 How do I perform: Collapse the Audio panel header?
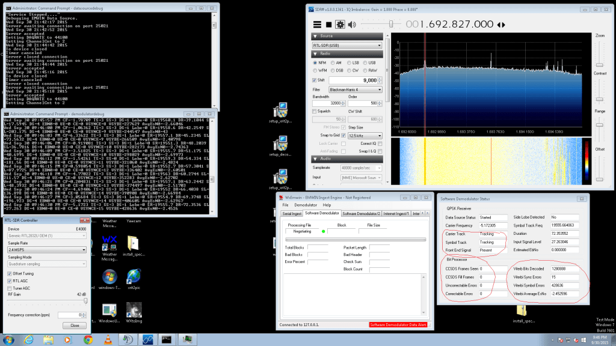tap(347, 159)
